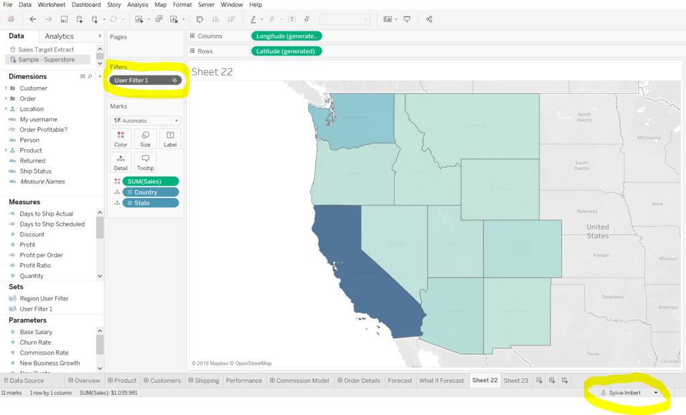686x415 pixels.
Task: Click the New Worksheet tab icon at bottom
Action: pos(539,380)
